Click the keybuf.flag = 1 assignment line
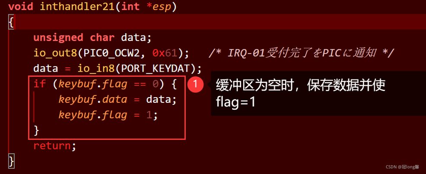426x174 pixels. [108, 115]
